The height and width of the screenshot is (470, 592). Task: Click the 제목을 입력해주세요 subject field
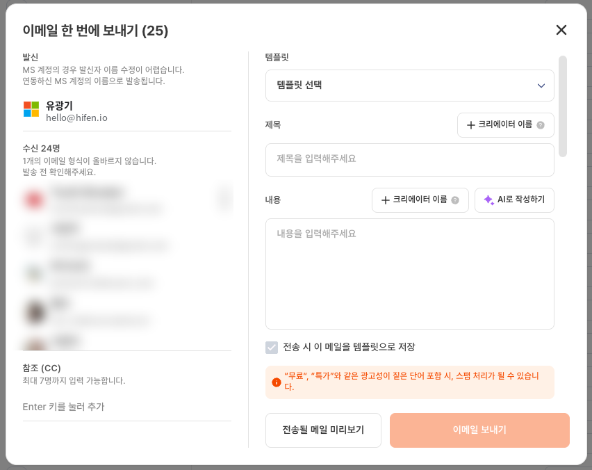pos(410,159)
